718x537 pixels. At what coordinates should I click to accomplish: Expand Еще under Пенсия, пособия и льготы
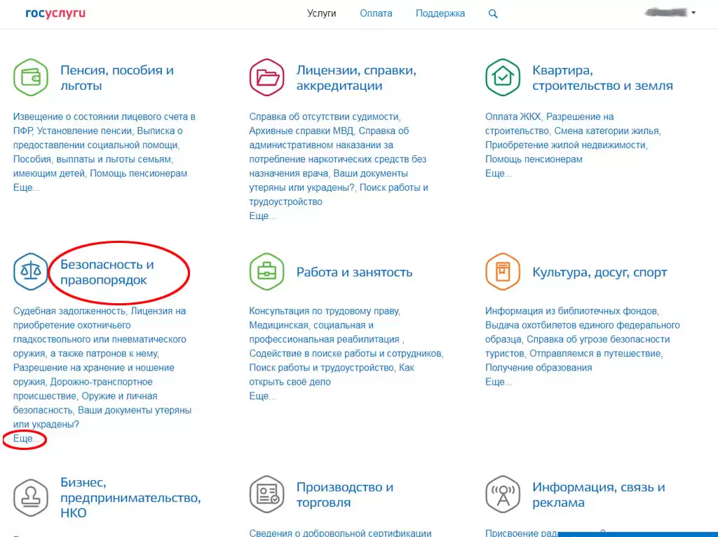tap(26, 187)
